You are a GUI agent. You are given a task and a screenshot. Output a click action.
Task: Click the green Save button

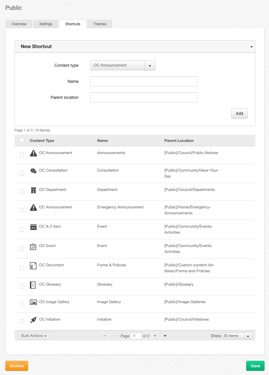point(255,365)
